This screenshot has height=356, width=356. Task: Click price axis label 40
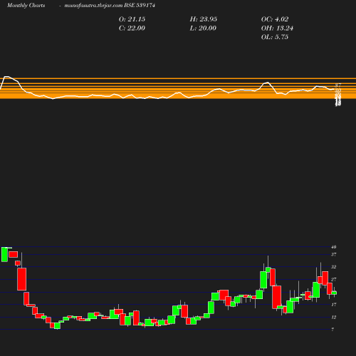tap(334, 247)
